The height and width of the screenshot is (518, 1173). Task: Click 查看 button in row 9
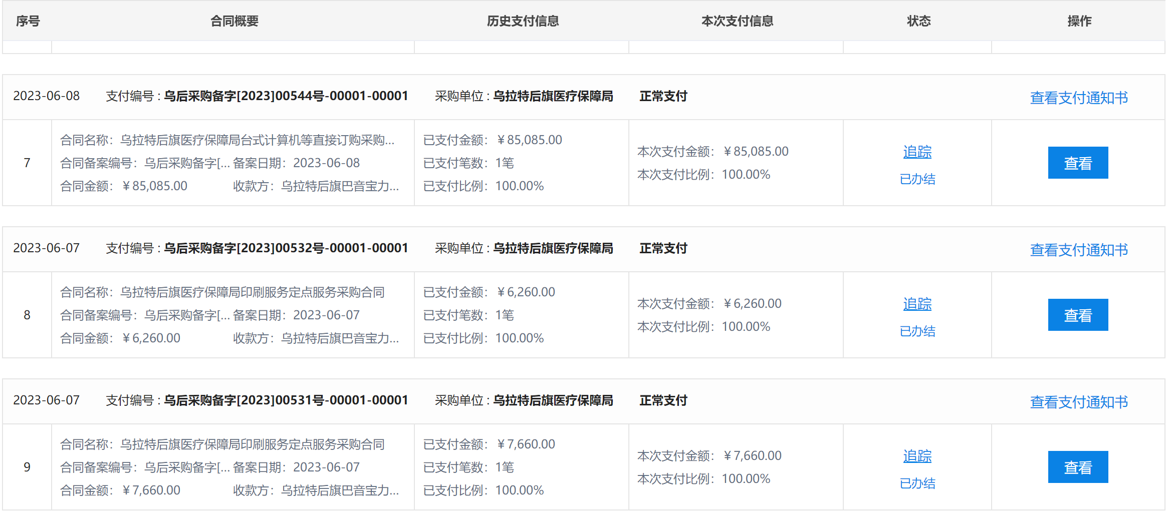click(1078, 467)
